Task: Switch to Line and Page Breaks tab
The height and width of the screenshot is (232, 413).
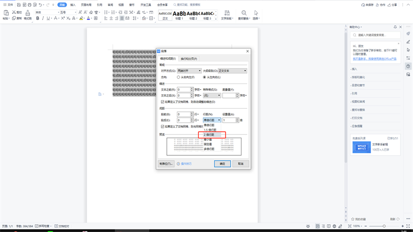Action: click(189, 59)
